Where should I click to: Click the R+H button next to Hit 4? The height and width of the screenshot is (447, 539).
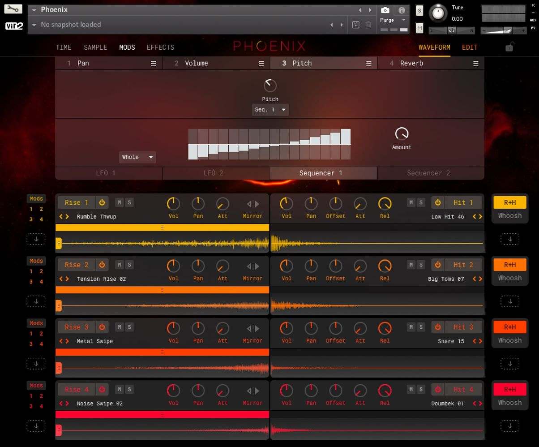click(x=509, y=389)
